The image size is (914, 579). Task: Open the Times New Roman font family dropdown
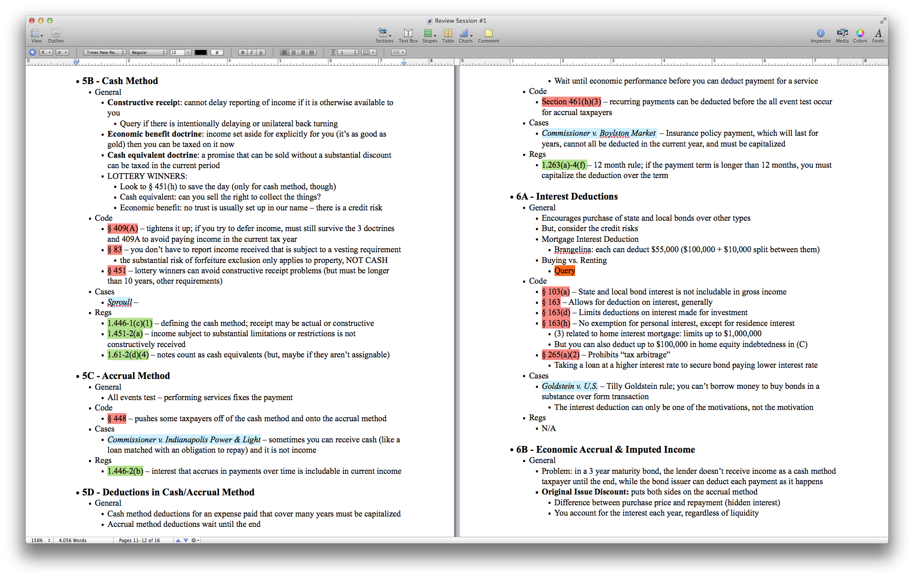[104, 53]
